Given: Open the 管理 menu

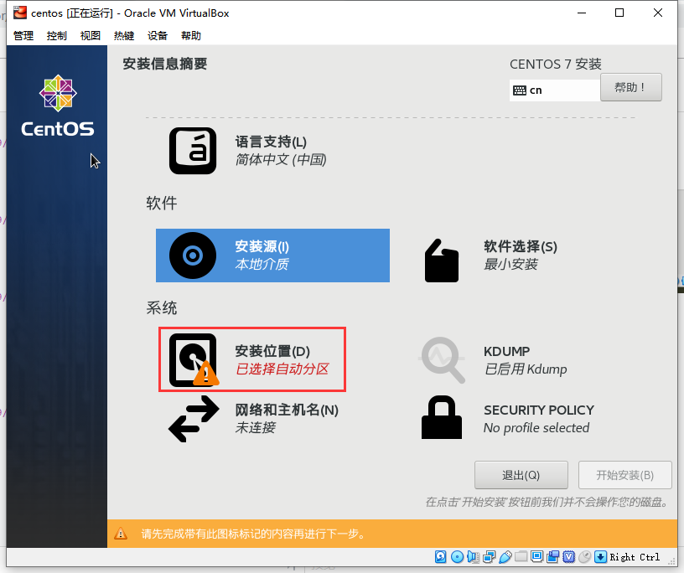Looking at the screenshot, I should tap(23, 36).
